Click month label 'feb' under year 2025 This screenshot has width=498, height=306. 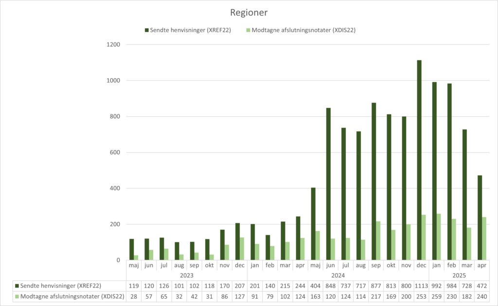click(452, 265)
